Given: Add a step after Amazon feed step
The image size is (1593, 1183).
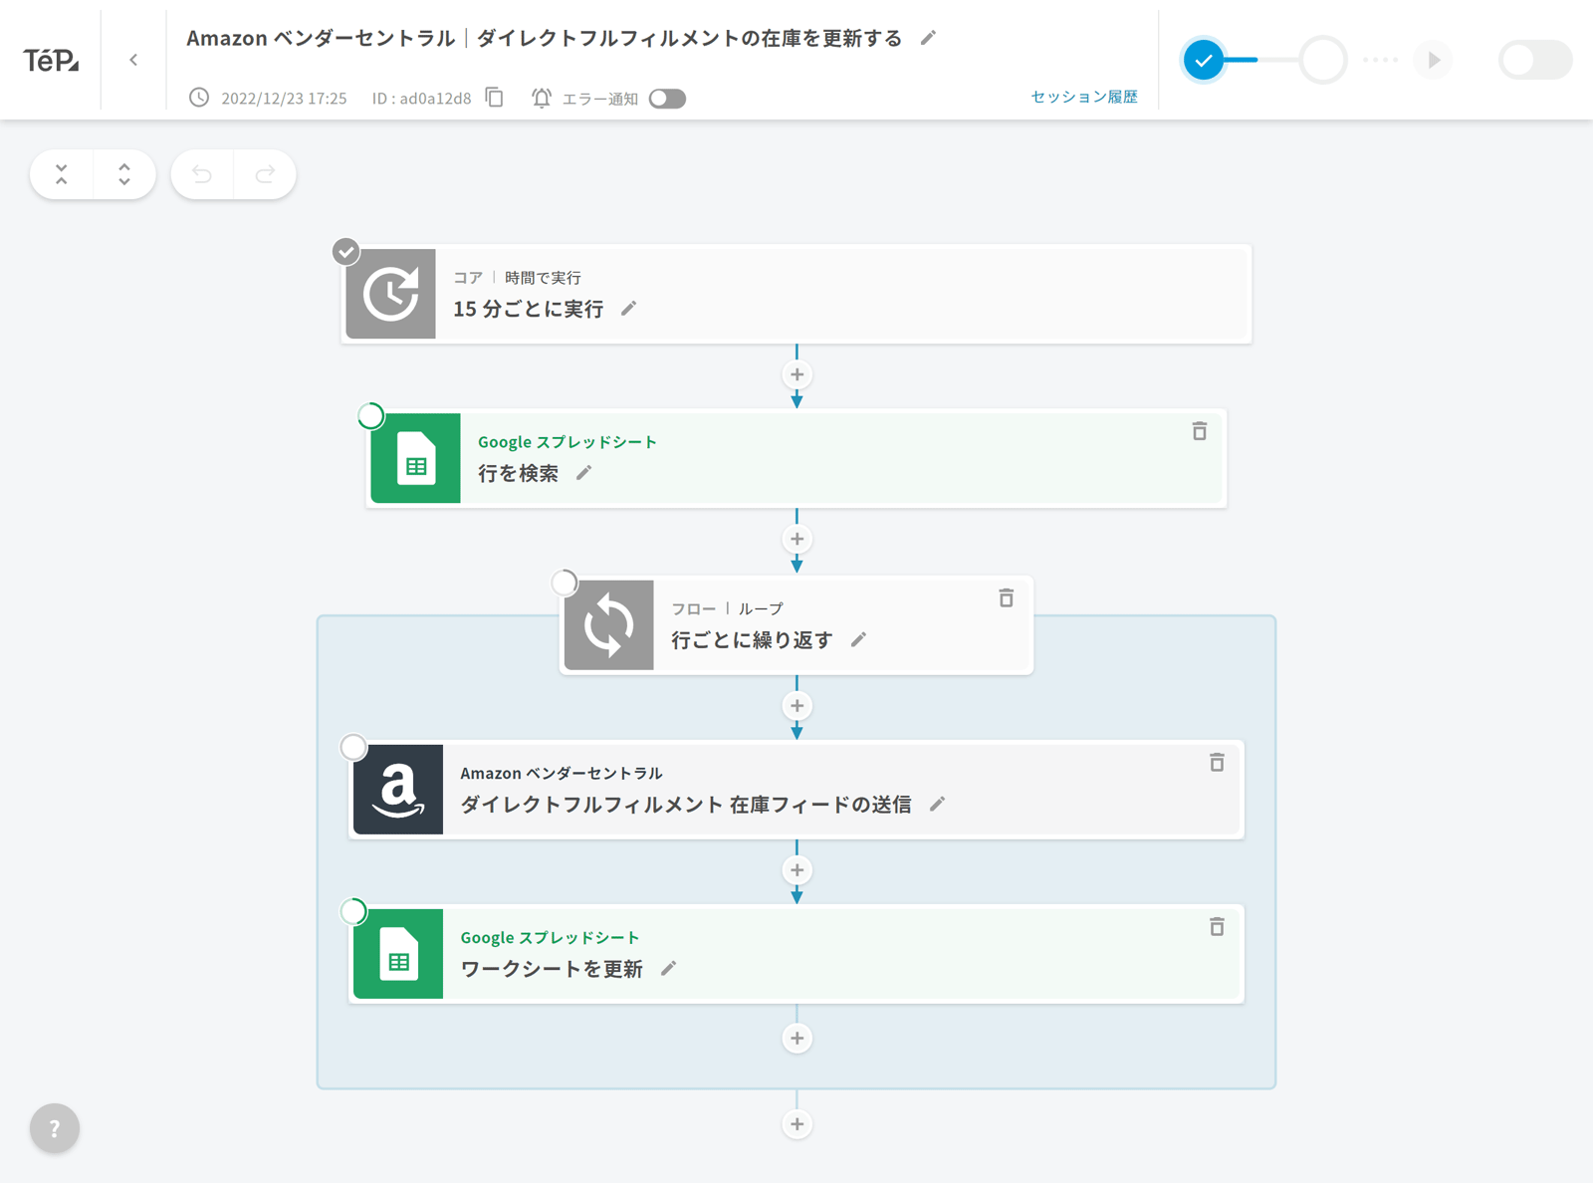Looking at the screenshot, I should tap(796, 870).
